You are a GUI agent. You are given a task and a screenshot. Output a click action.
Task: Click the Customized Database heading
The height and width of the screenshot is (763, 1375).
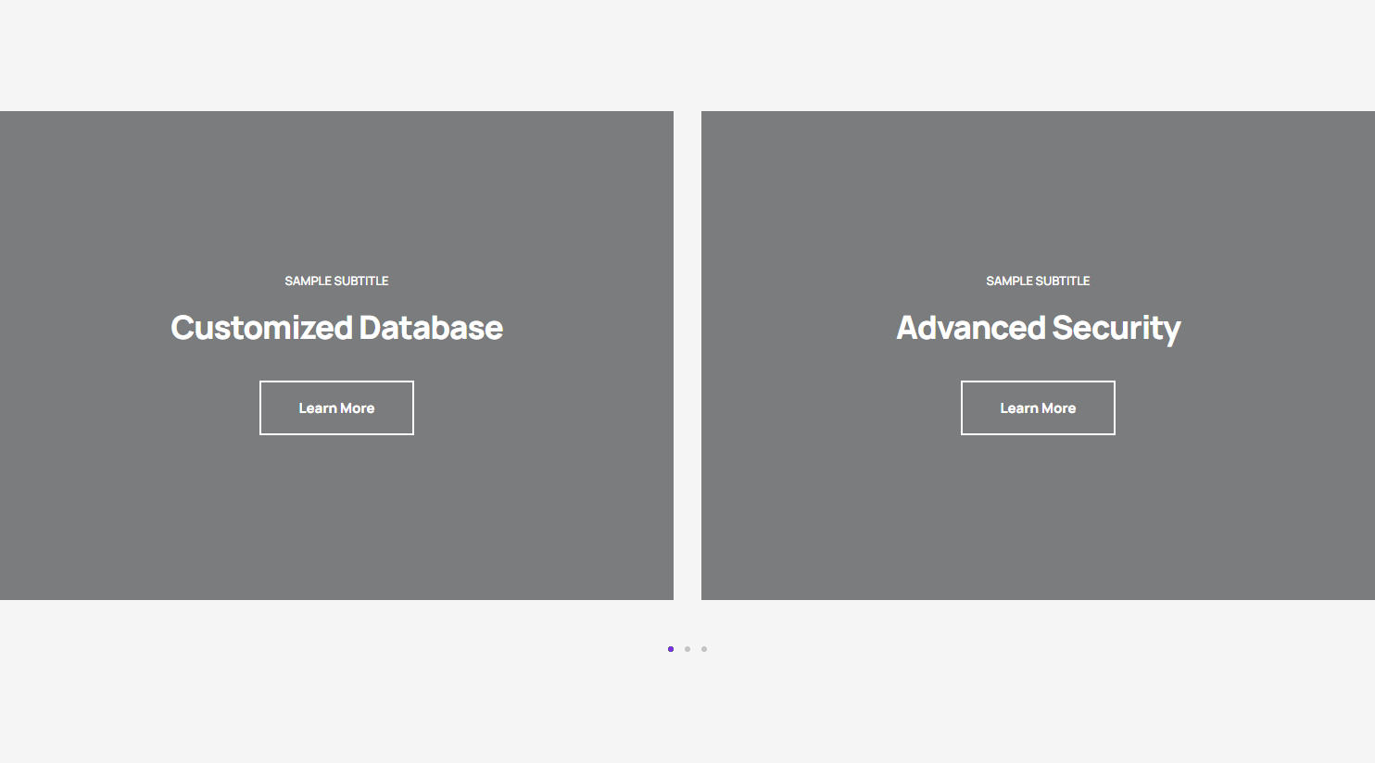336,328
